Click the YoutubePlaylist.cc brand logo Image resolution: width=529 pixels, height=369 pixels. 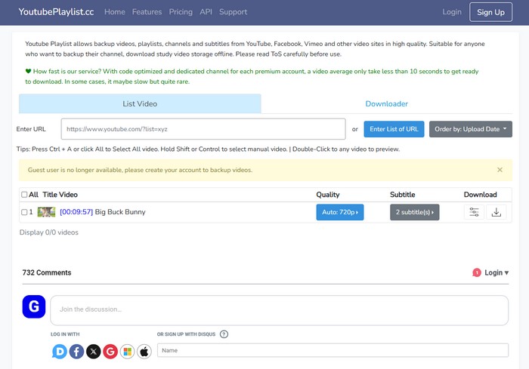click(56, 12)
